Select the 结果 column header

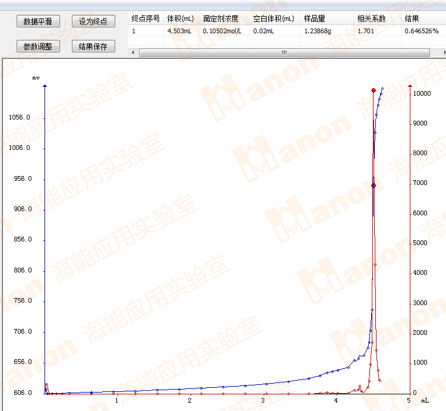click(423, 19)
